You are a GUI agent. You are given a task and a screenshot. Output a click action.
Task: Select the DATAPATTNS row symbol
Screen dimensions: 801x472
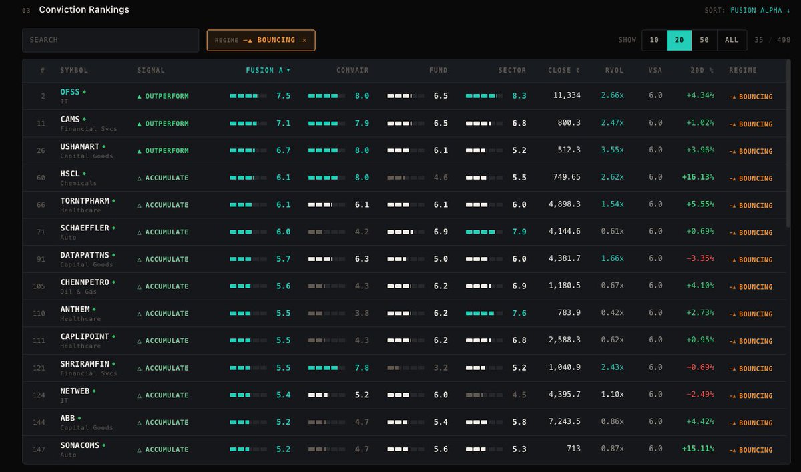tap(85, 255)
